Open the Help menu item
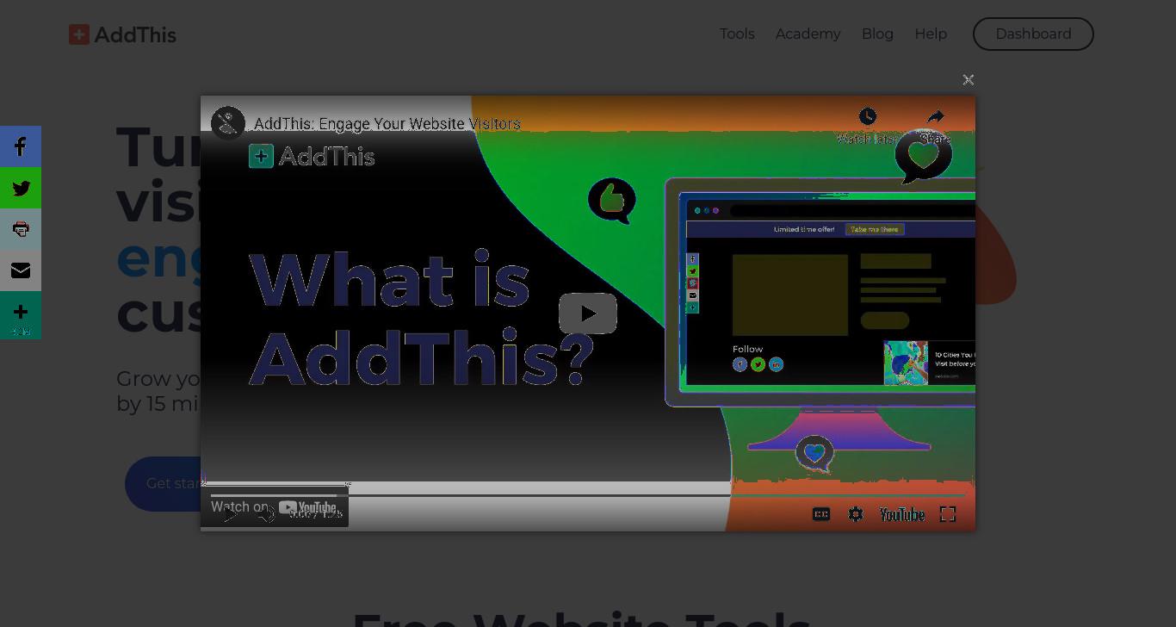Viewport: 1176px width, 627px height. click(931, 34)
